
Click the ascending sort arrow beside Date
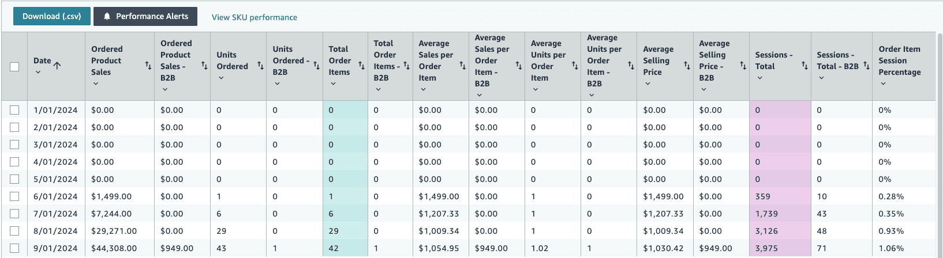click(57, 65)
